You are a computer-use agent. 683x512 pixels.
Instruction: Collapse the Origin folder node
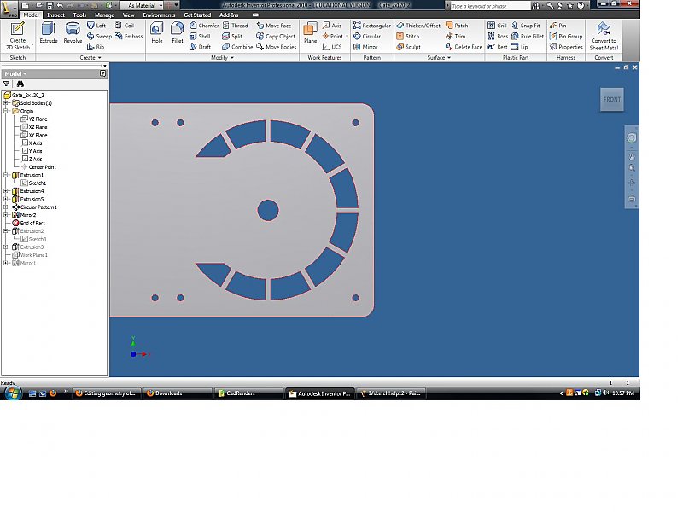click(x=6, y=111)
